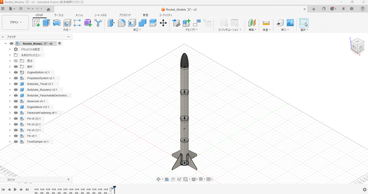368x194 pixels.
Task: Click the Insert image (canvas) icon
Action: point(290,23)
